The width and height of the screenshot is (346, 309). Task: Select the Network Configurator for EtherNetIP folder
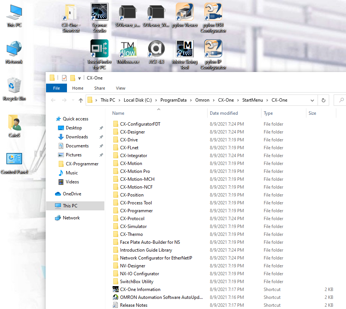pos(153,258)
